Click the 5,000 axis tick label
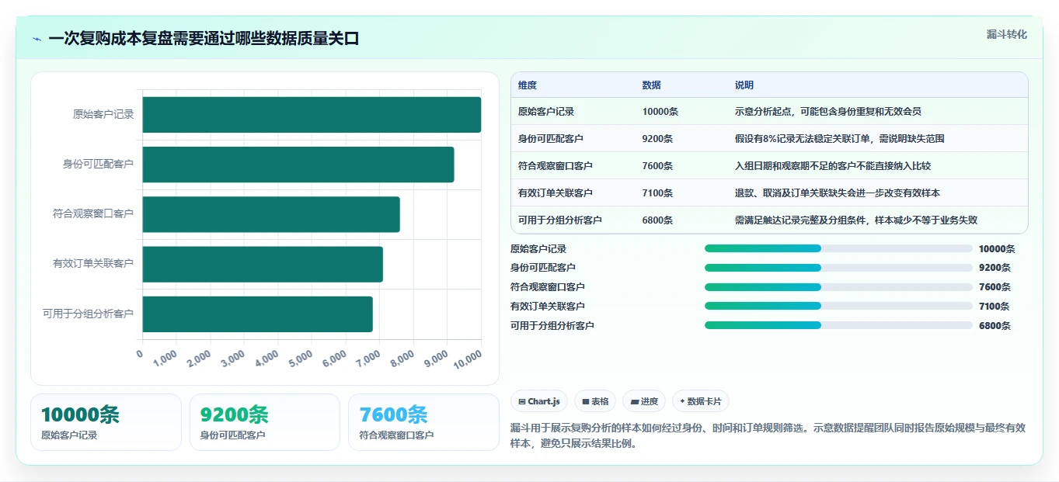 pos(299,359)
